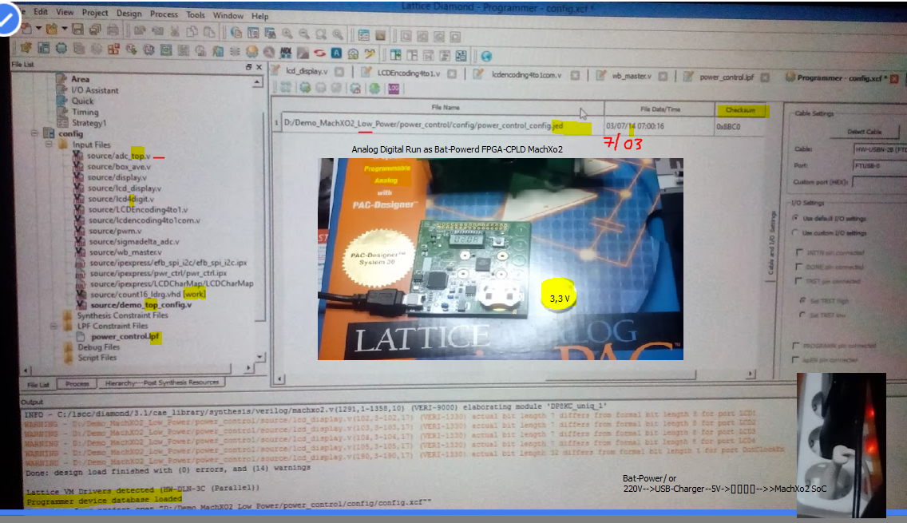Viewport: 907px width, 523px height.
Task: Click the HDL tool icon
Action: click(286, 53)
